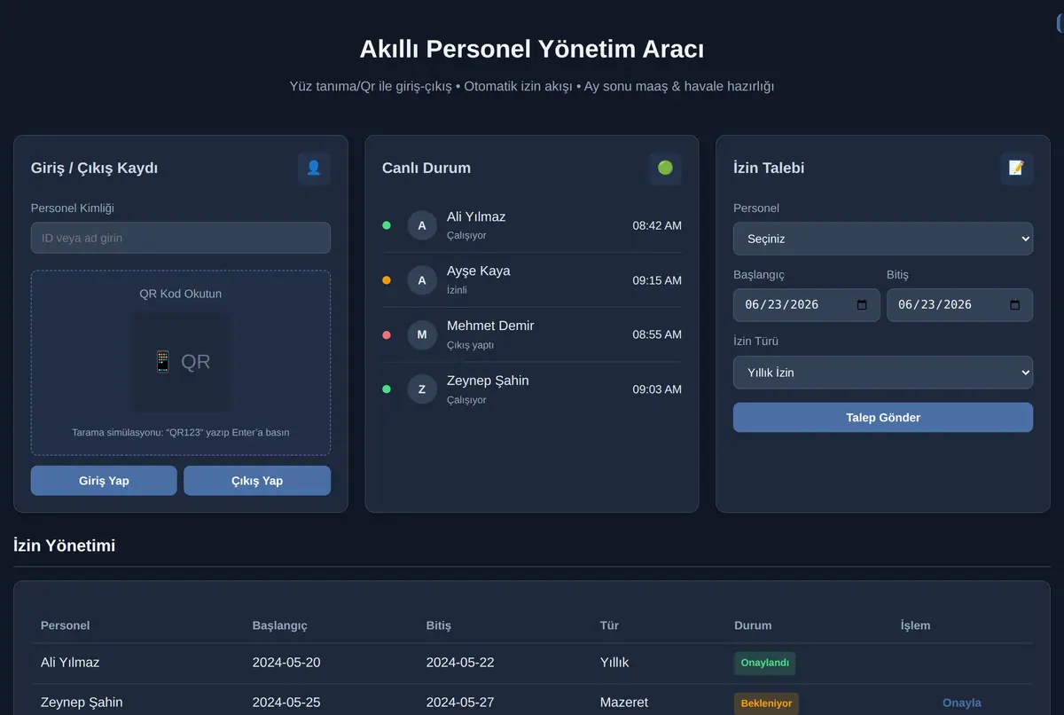Click the Personel column header
This screenshot has width=1064, height=715.
(66, 625)
